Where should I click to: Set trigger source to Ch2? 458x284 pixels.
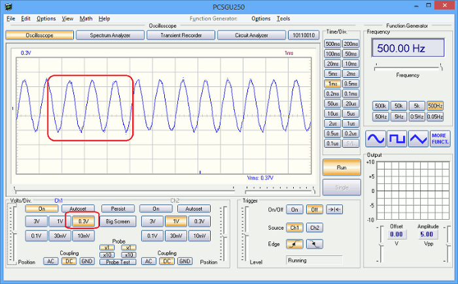(315, 228)
